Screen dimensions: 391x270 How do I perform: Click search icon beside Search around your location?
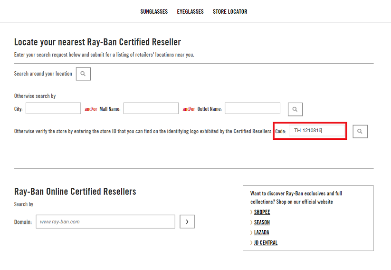click(83, 74)
